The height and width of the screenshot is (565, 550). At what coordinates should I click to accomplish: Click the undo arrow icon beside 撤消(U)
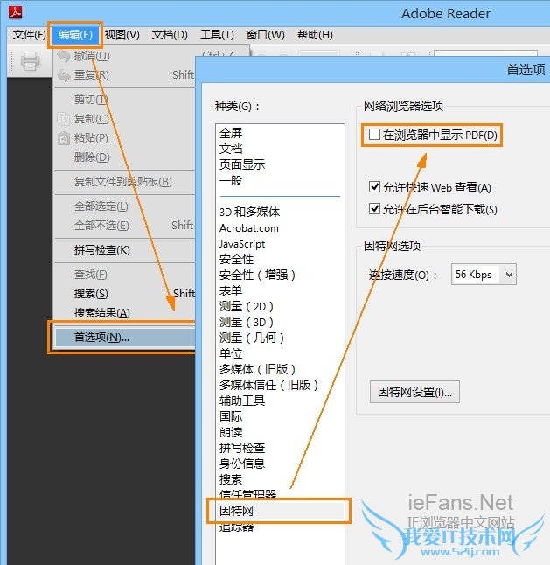point(64,56)
